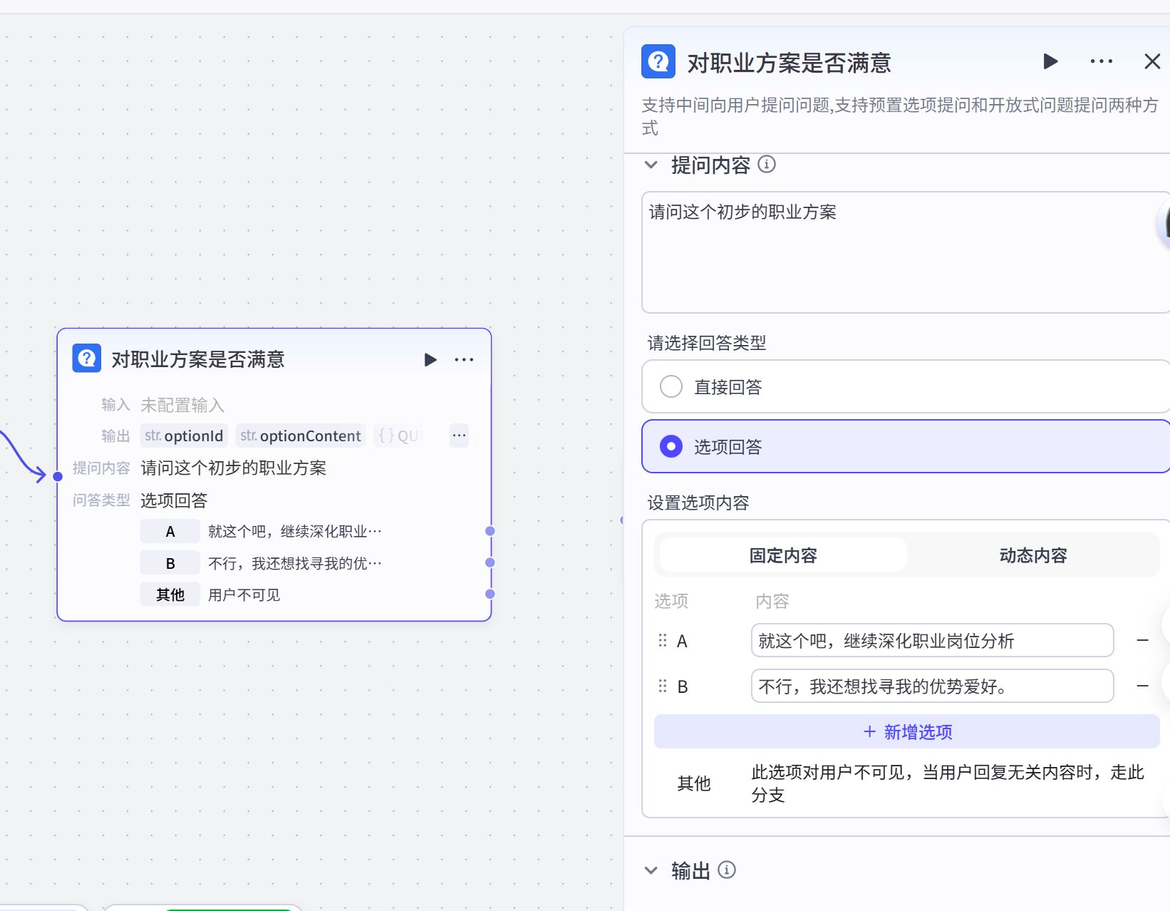This screenshot has height=911, width=1170.
Task: Open more options on the canvas node
Action: 464,359
